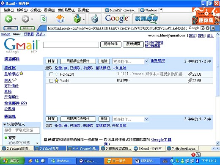220x165 pixels.
Task: Open the top 更多動作 actions dropdown
Action: (x=146, y=61)
